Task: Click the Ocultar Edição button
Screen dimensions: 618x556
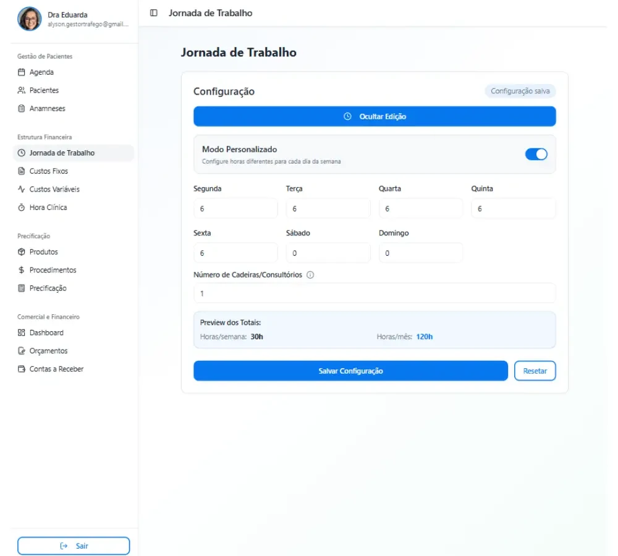Action: (x=375, y=116)
